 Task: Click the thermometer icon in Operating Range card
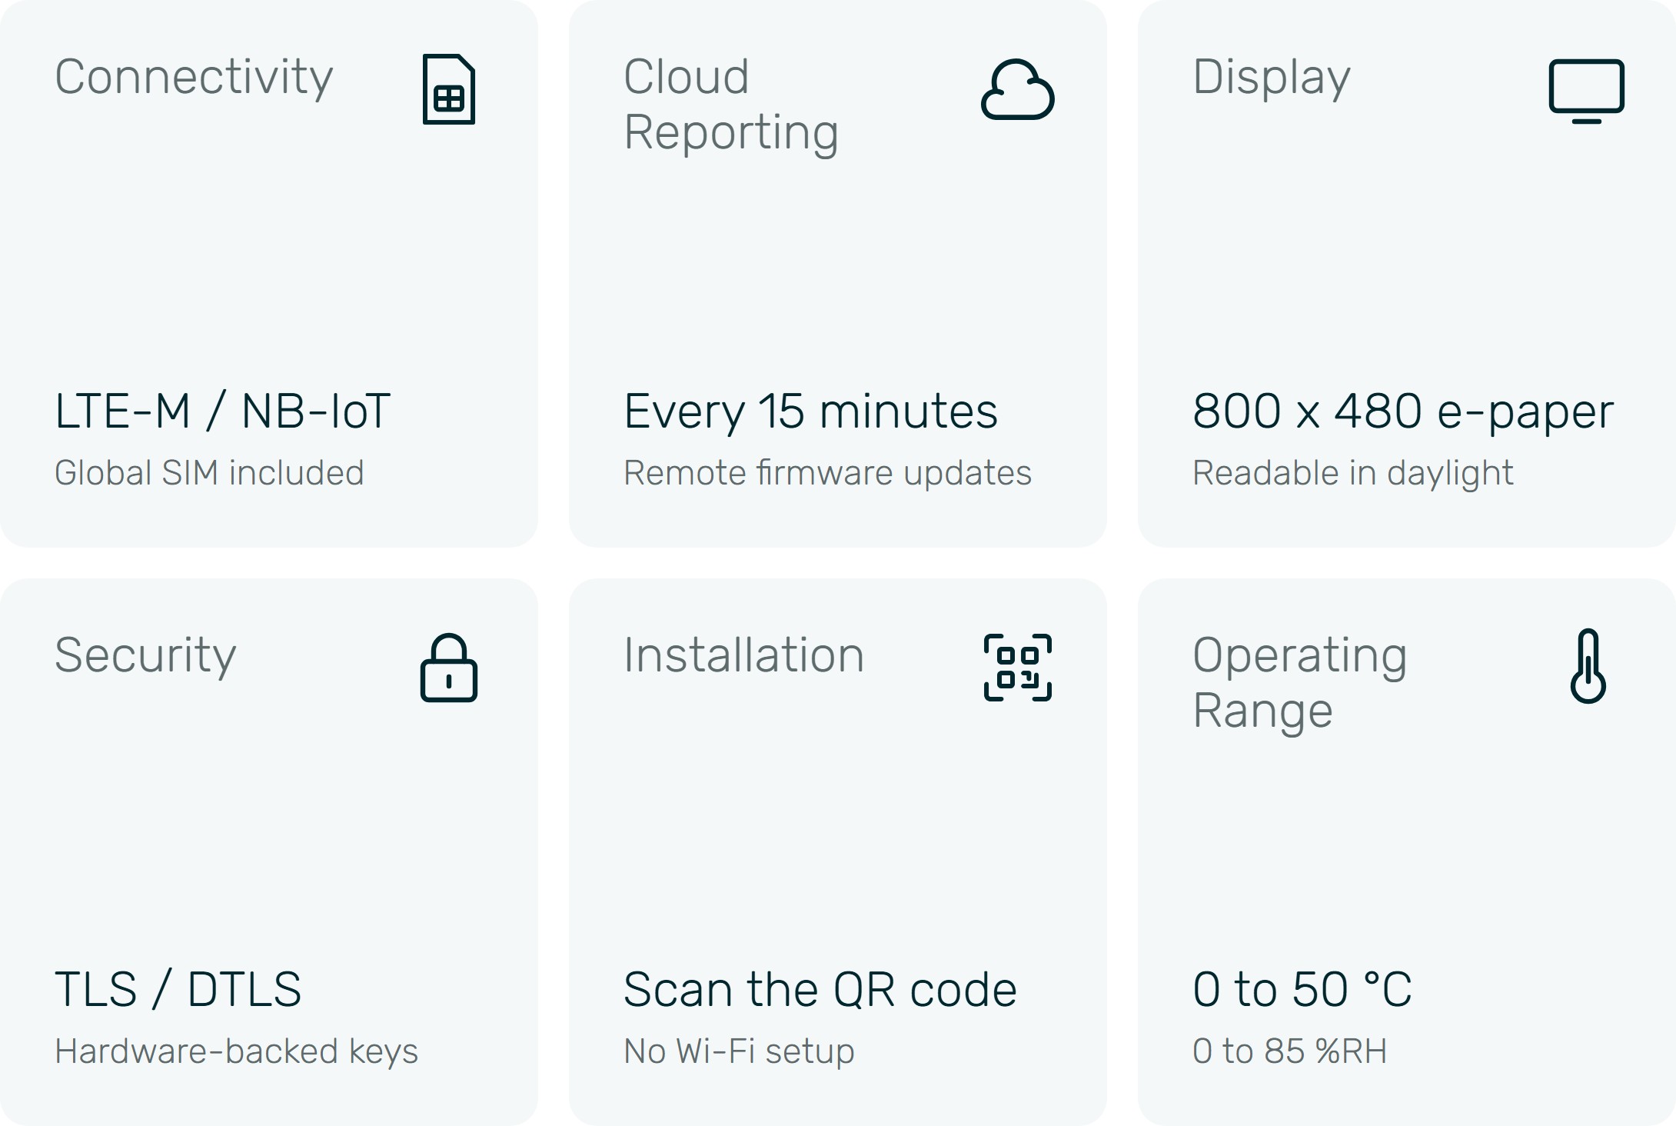click(1588, 666)
